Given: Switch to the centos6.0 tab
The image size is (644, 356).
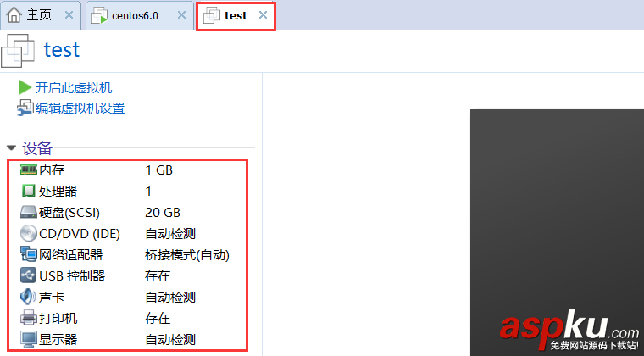Looking at the screenshot, I should point(135,15).
